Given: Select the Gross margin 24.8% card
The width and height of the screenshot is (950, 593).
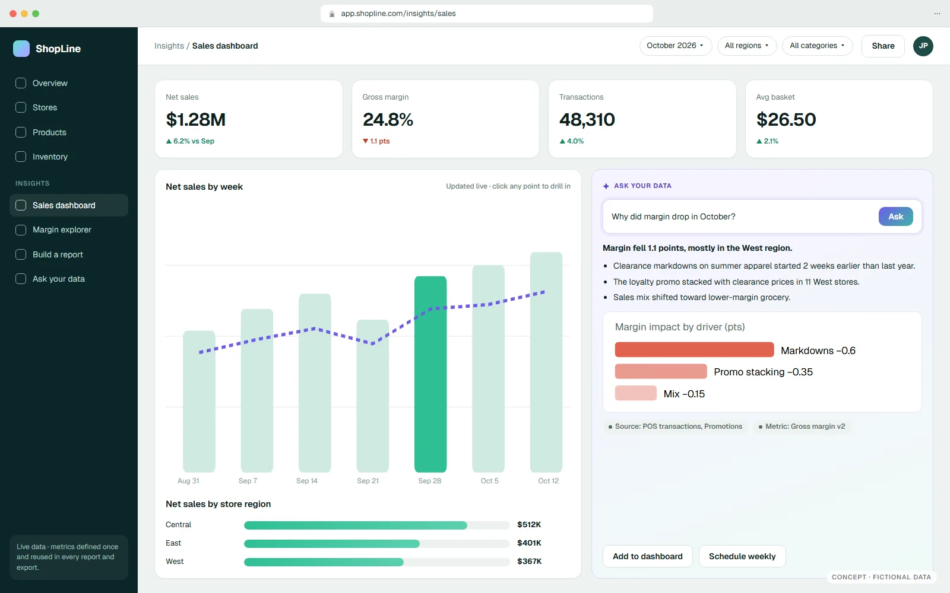Looking at the screenshot, I should pyautogui.click(x=445, y=119).
